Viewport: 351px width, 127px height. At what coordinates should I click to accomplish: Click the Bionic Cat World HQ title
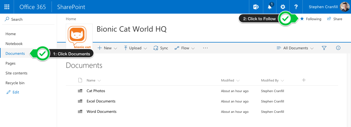point(132,29)
